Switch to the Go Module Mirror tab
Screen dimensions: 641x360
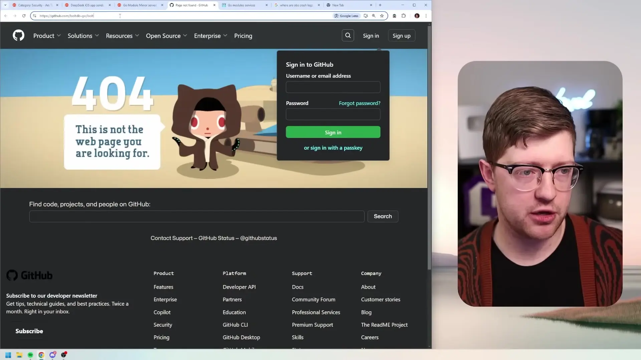point(140,5)
